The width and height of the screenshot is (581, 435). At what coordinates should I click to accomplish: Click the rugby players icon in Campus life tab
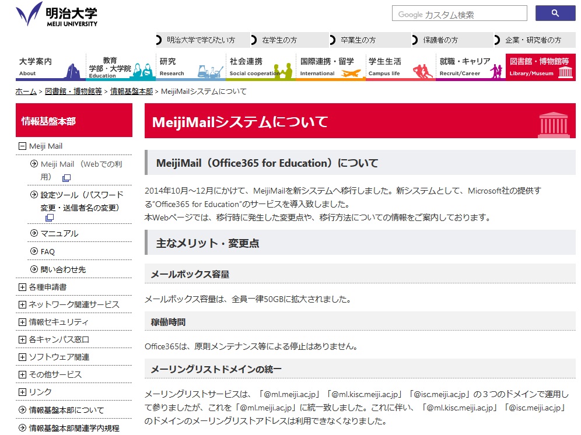[422, 71]
